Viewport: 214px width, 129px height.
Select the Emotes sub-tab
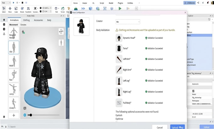click(x=23, y=25)
